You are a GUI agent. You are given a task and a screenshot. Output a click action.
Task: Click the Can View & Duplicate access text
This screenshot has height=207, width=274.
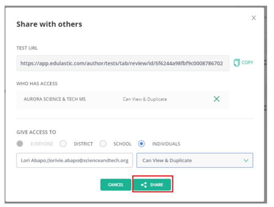(145, 99)
